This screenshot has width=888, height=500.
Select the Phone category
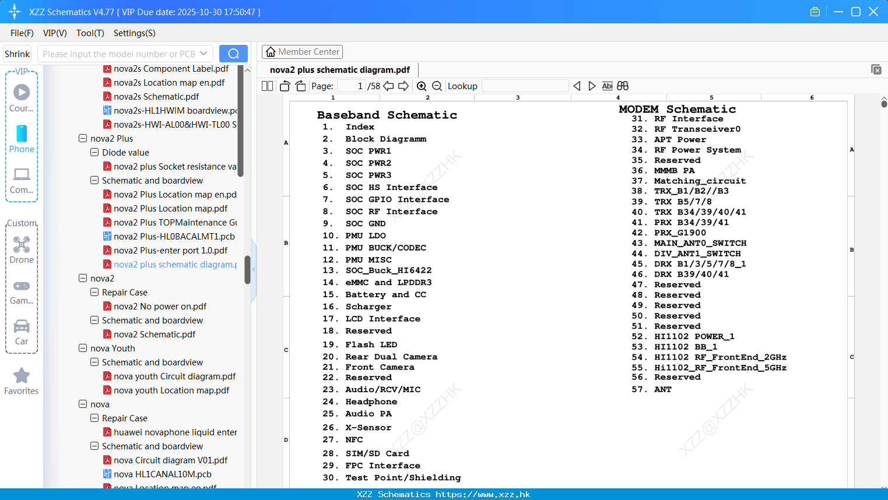click(x=22, y=139)
